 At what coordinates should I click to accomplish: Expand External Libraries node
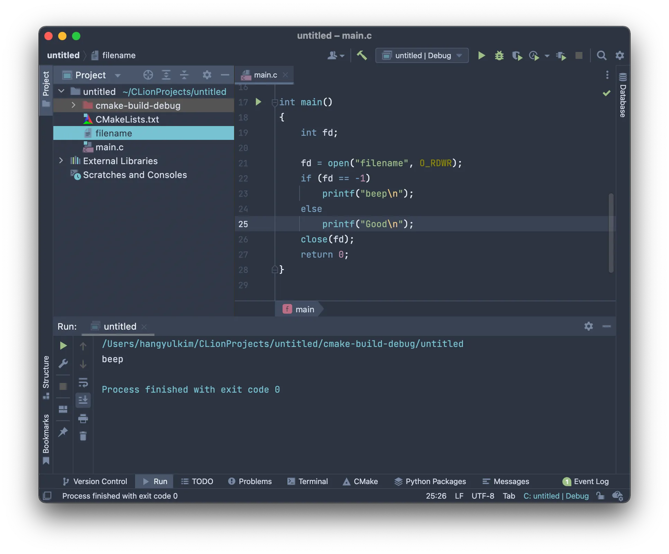click(61, 161)
